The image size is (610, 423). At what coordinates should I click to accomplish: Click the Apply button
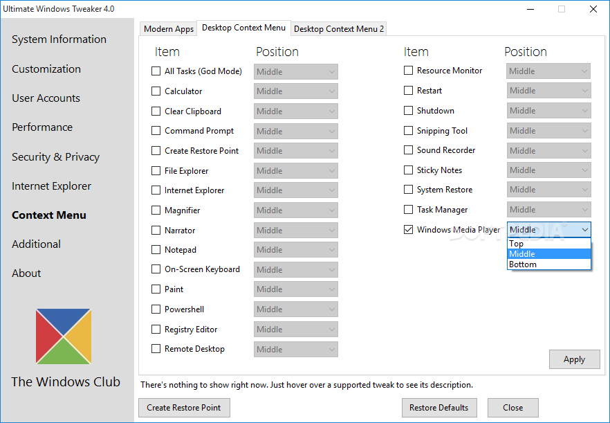[x=574, y=359]
